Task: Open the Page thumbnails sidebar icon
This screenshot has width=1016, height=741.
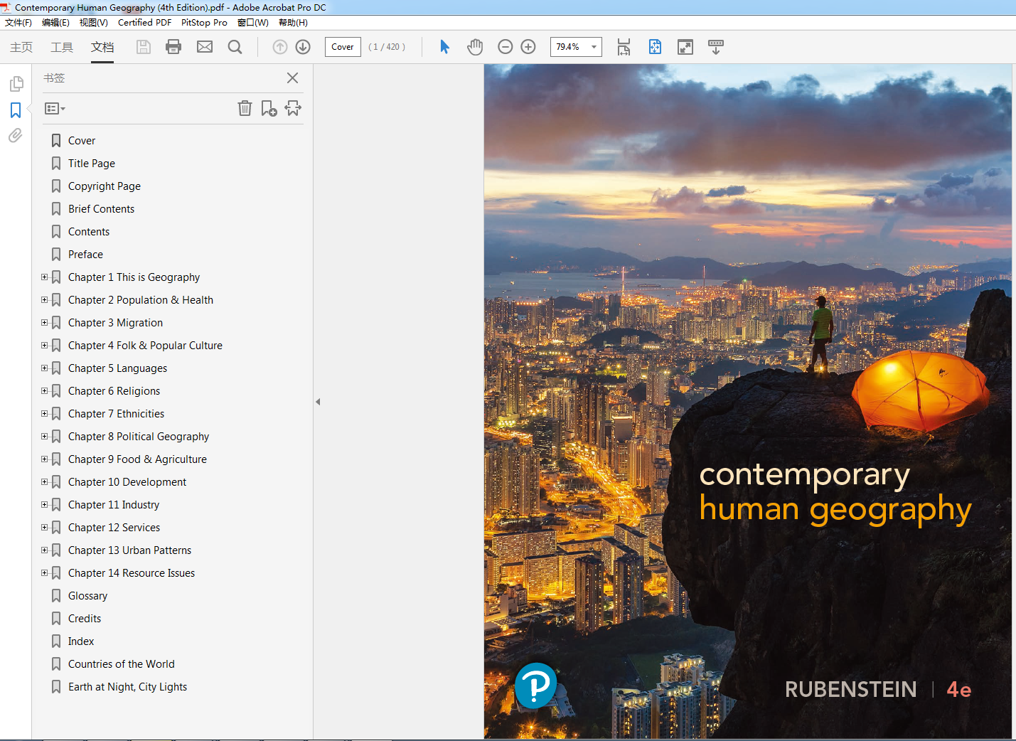Action: pos(16,84)
